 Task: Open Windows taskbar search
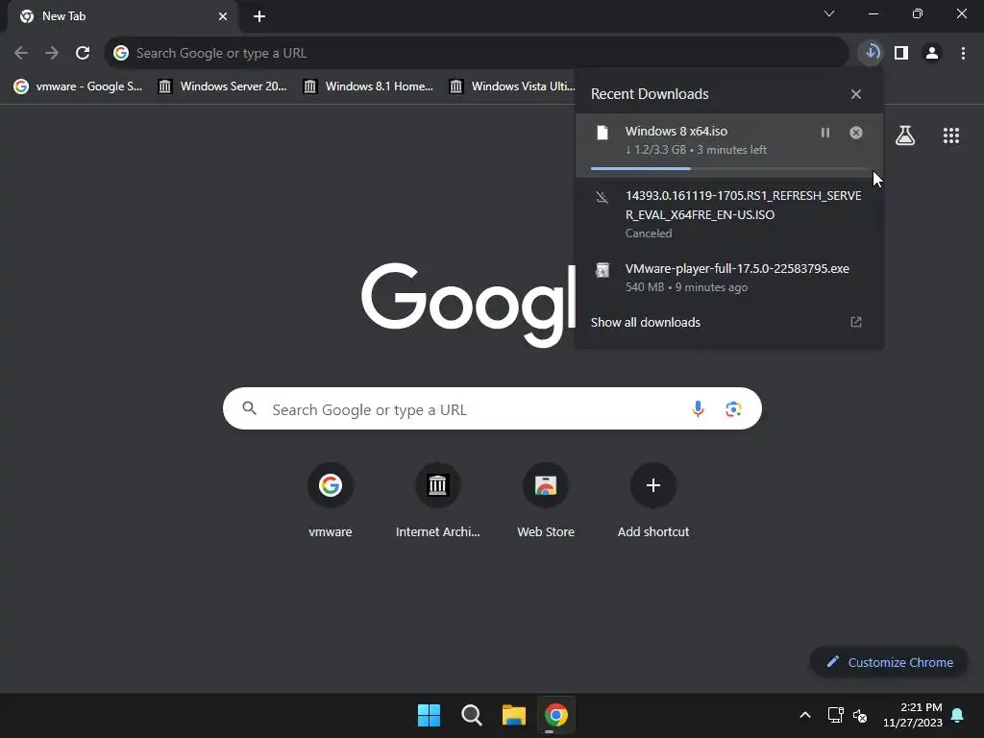[471, 715]
